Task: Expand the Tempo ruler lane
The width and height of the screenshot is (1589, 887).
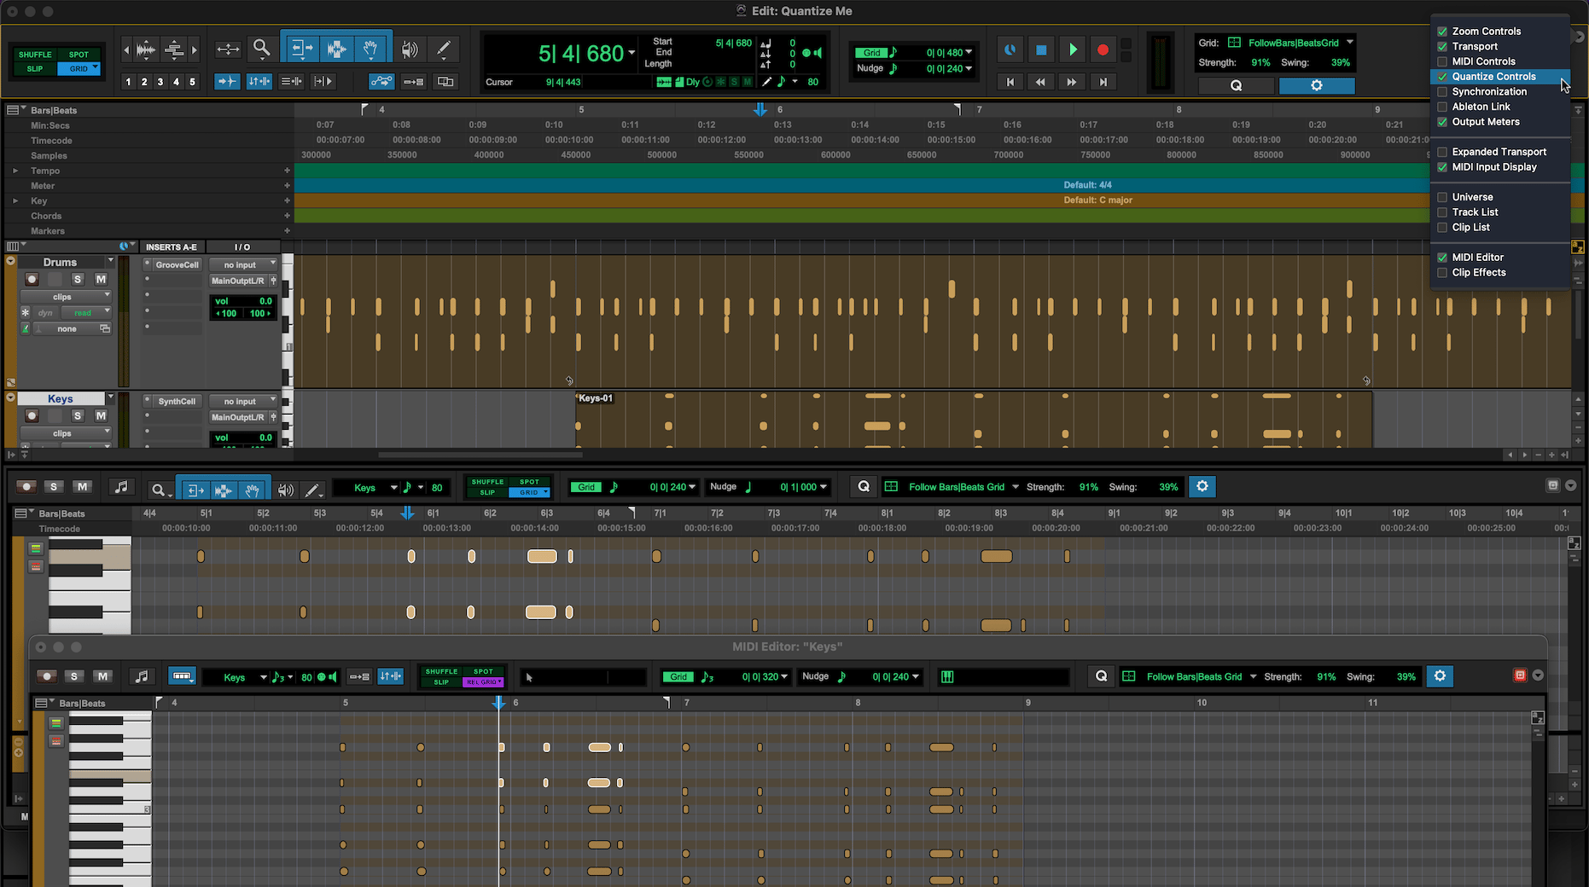Action: coord(15,171)
